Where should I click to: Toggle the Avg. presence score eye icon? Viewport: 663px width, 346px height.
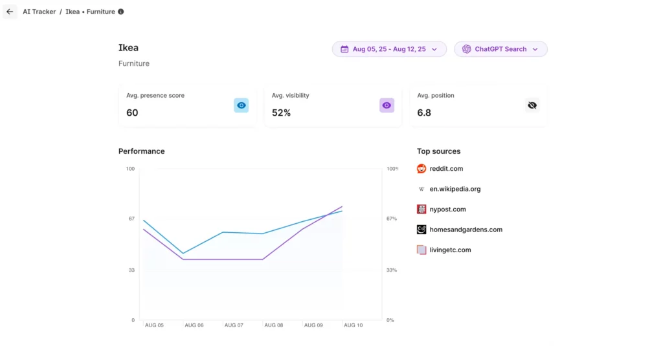point(241,105)
